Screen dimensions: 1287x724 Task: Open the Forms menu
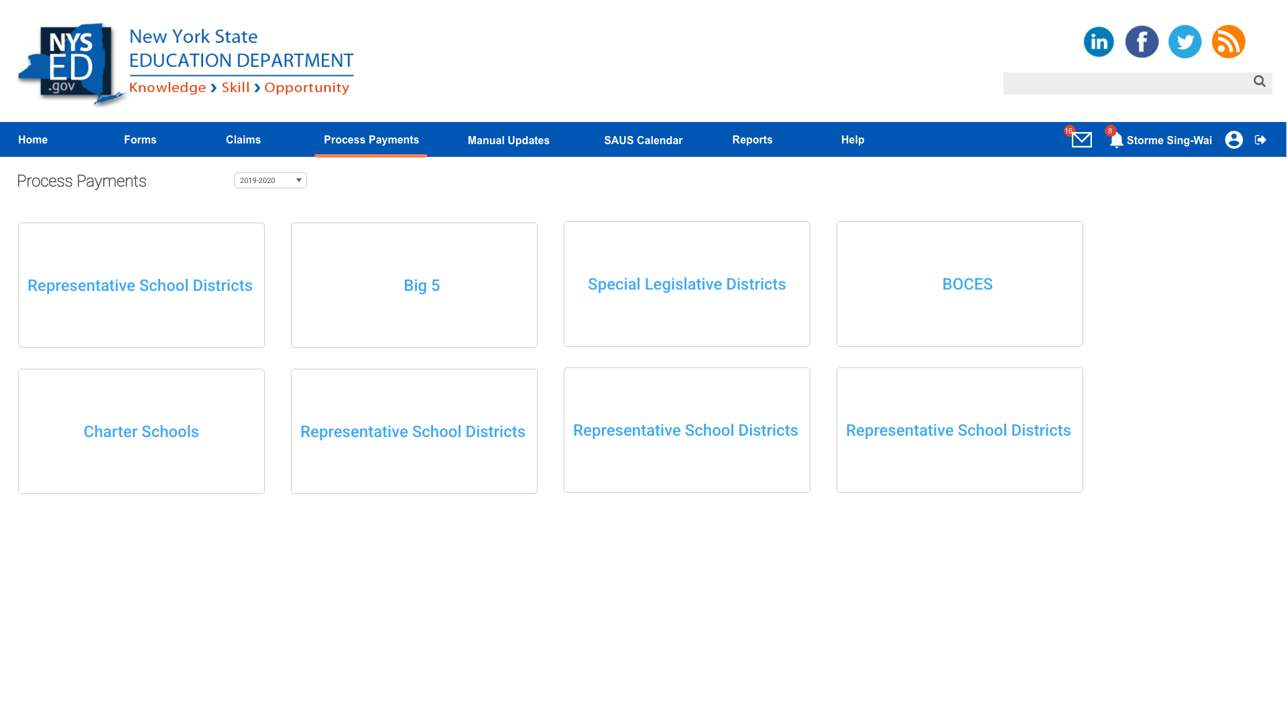(140, 139)
